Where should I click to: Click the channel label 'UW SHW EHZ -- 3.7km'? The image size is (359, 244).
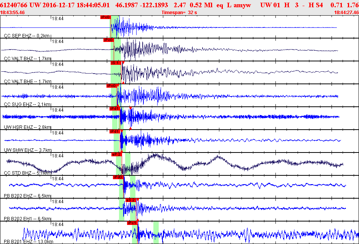pos(28,150)
